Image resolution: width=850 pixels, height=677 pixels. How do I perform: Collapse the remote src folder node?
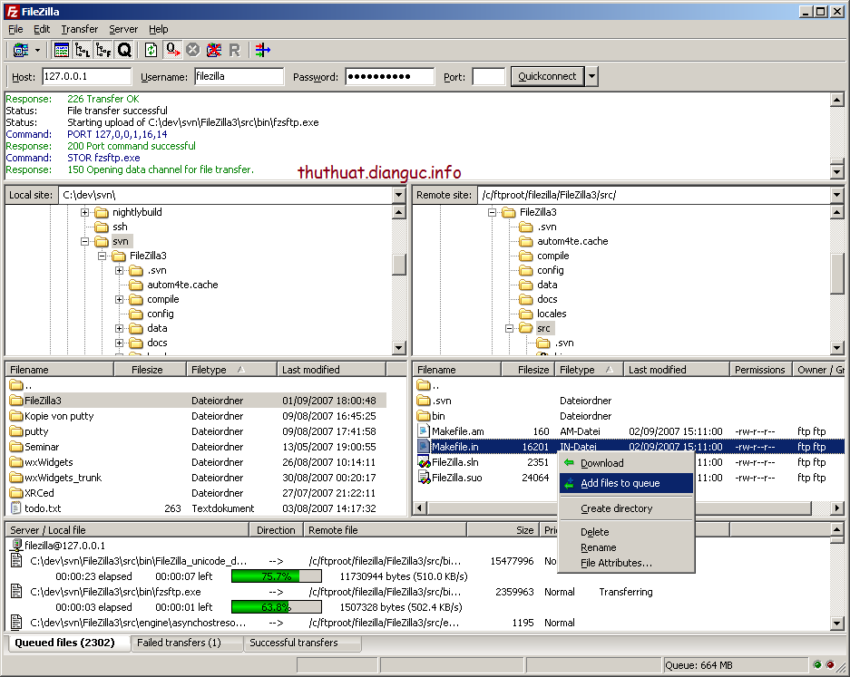[509, 328]
